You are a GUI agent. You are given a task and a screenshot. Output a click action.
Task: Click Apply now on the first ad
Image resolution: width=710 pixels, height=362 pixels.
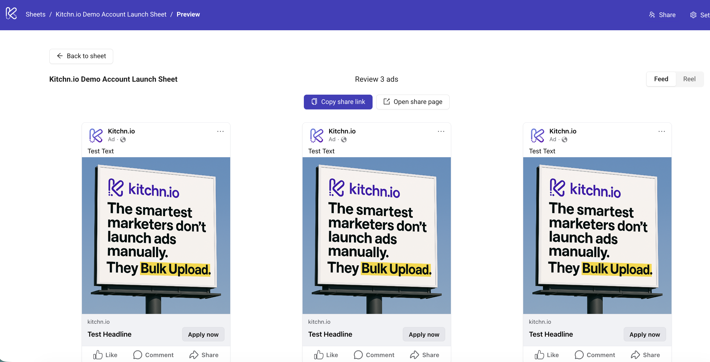coord(203,334)
